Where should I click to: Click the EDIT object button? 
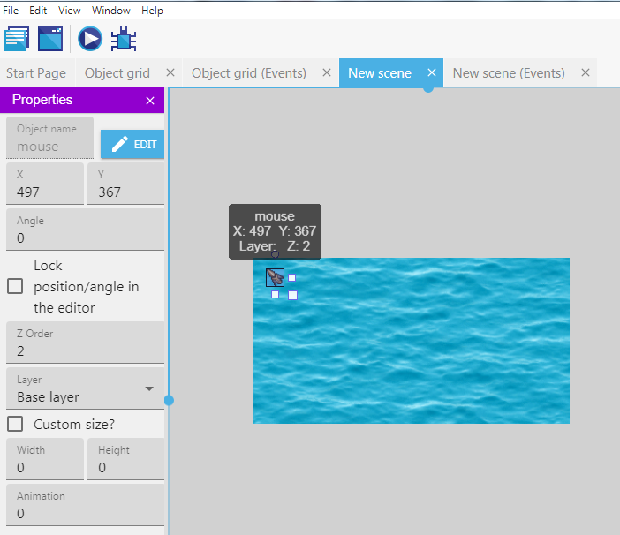pos(132,144)
